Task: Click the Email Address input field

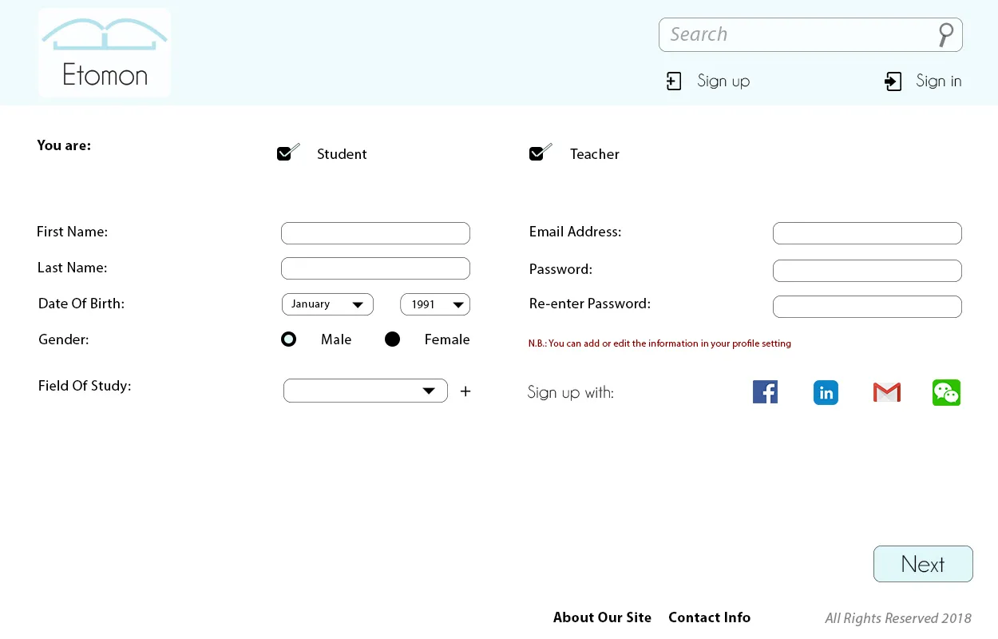Action: [x=867, y=233]
